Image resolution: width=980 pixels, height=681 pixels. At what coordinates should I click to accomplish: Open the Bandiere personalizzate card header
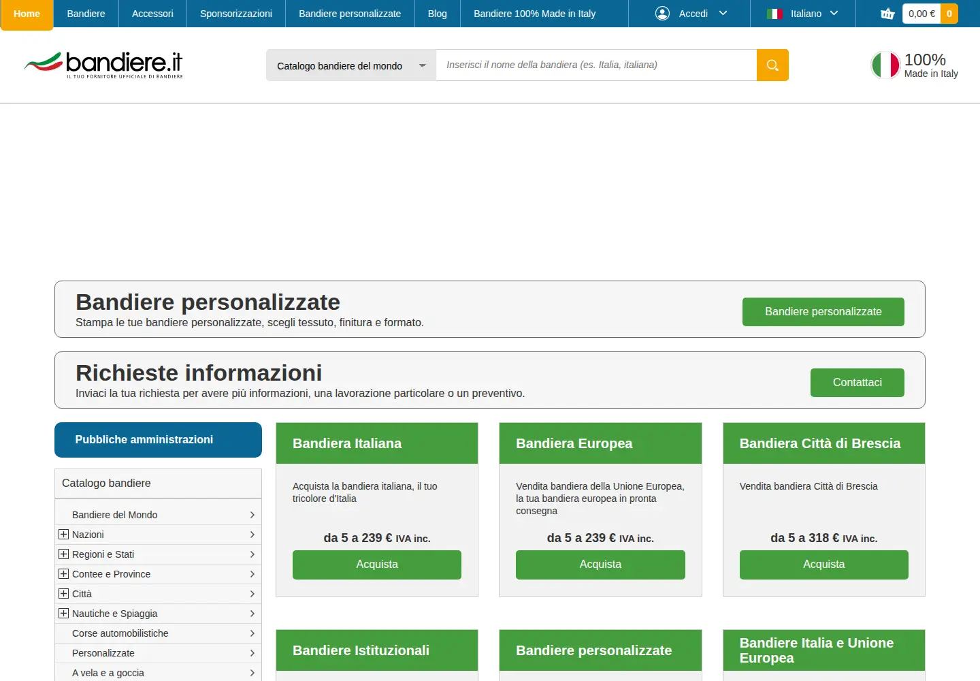click(x=600, y=650)
